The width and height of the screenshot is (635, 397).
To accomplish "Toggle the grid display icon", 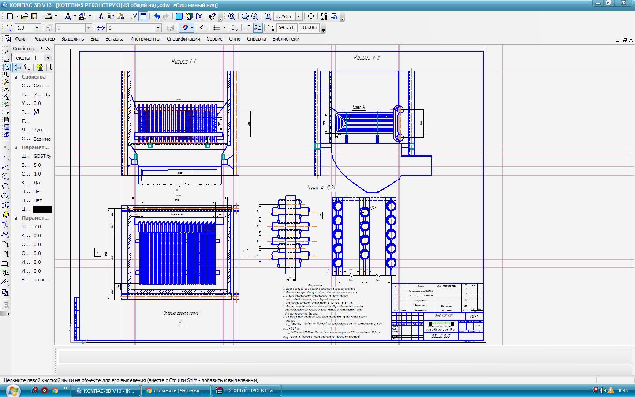I will pos(217,28).
